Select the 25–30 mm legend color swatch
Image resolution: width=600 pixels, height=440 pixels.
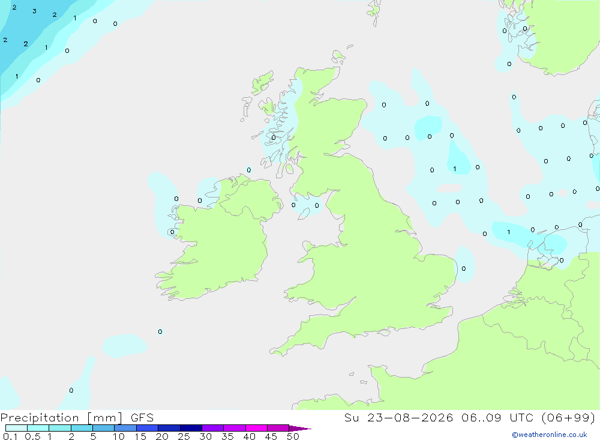191,428
